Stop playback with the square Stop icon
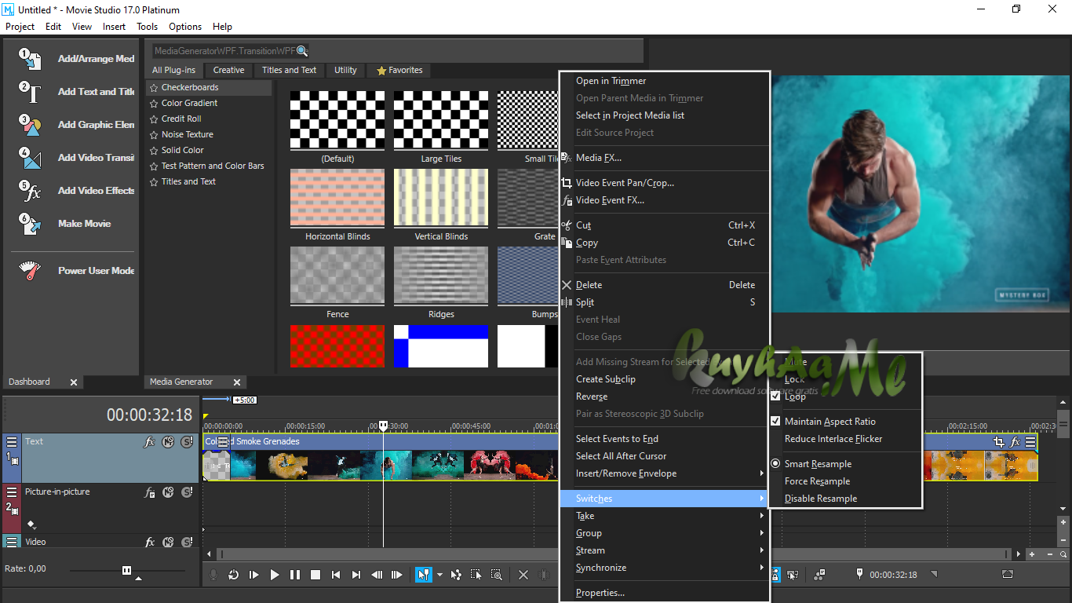The height and width of the screenshot is (603, 1072). click(315, 575)
